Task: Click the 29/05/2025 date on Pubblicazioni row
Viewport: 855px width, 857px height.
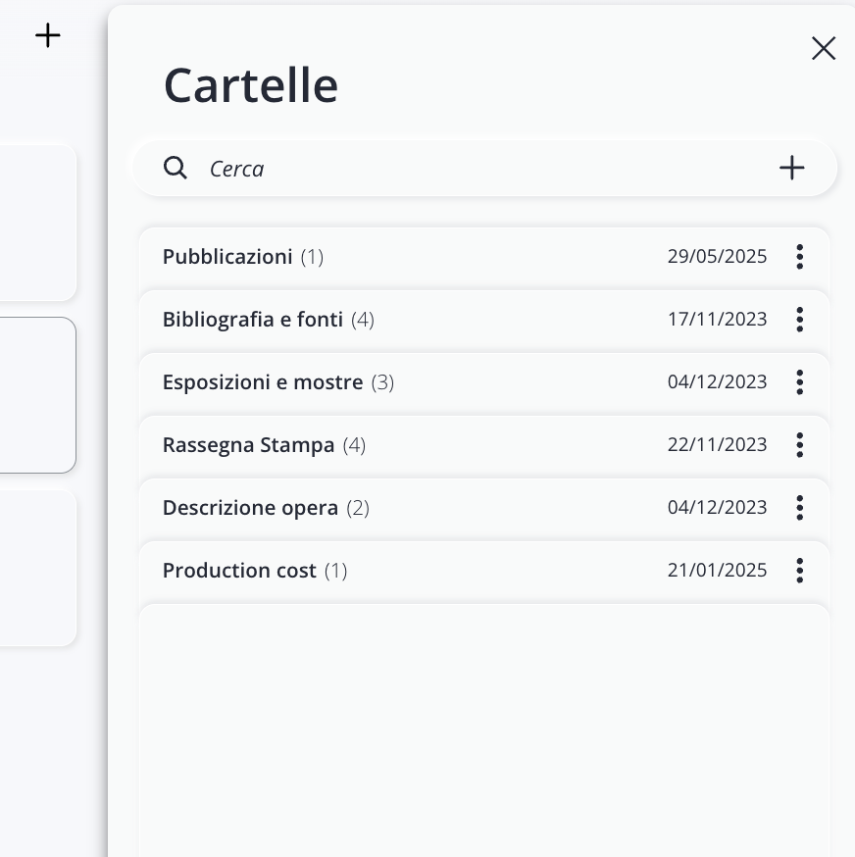Action: [x=717, y=257]
